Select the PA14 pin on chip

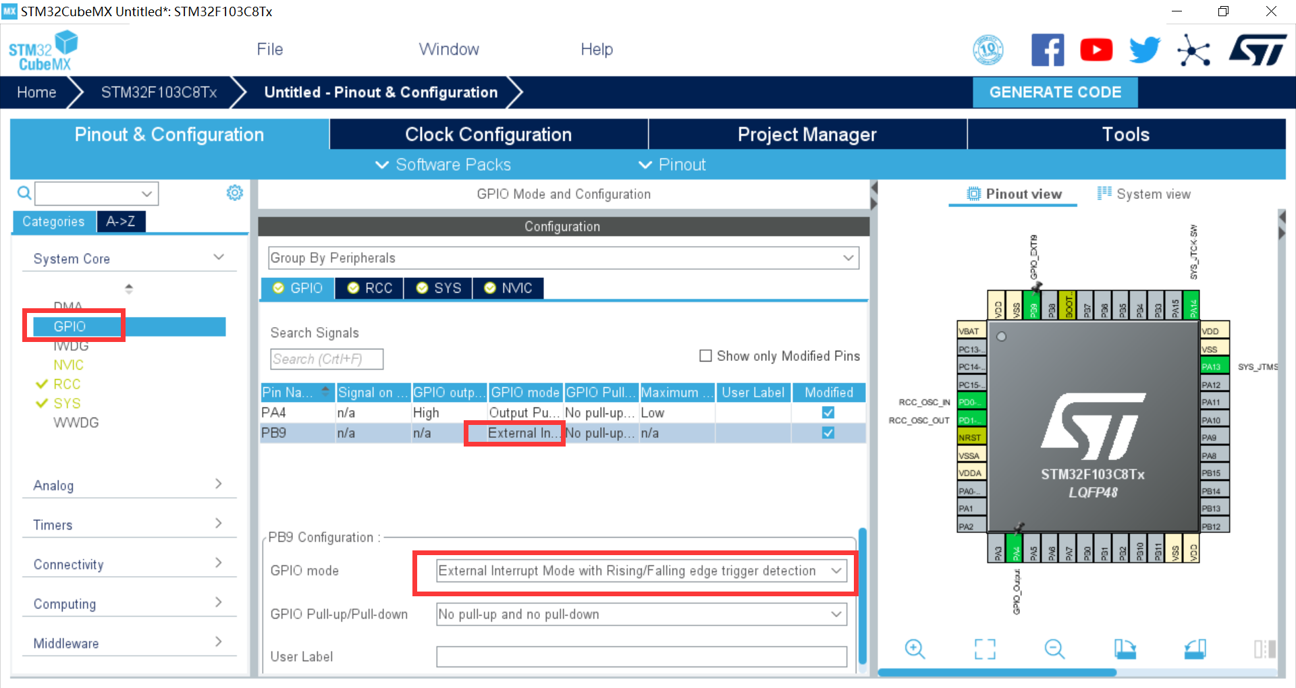(1193, 305)
